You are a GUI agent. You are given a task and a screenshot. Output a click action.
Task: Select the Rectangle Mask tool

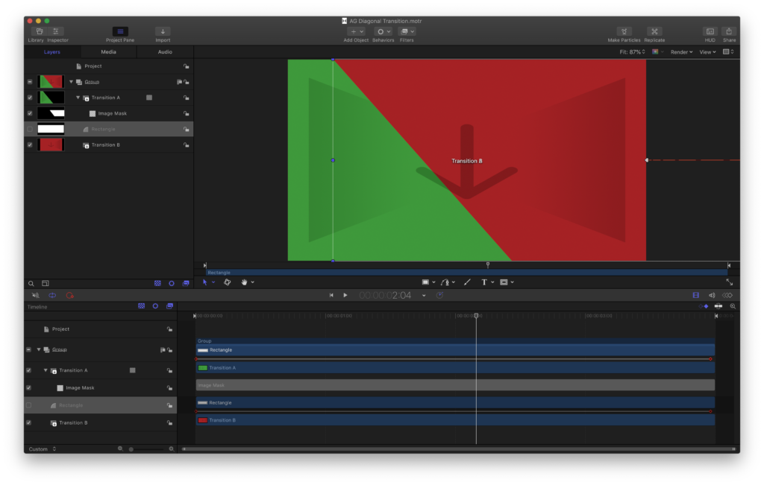tap(504, 282)
